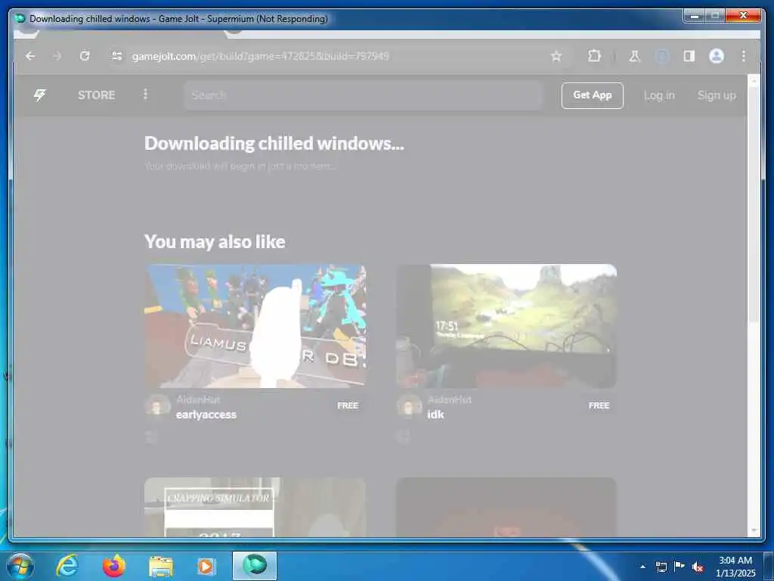Open the STORE section
Screen dimensions: 774x581
pyautogui.click(x=96, y=95)
